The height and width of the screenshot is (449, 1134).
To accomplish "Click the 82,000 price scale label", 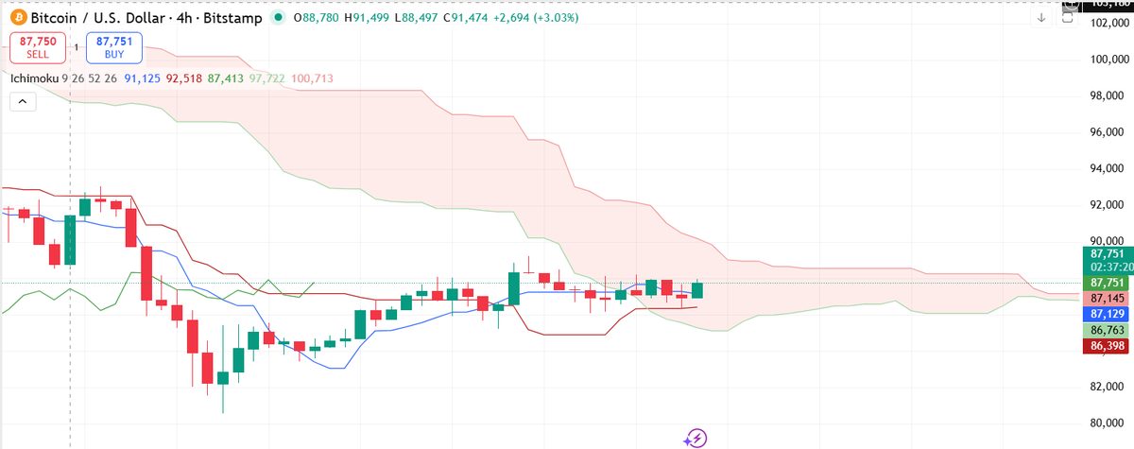I will (x=1107, y=387).
